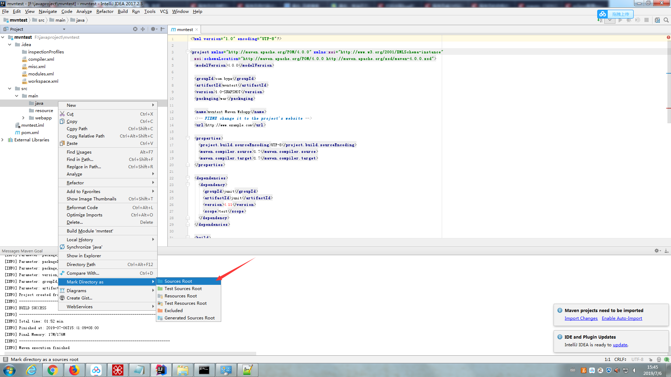The height and width of the screenshot is (377, 671).
Task: Click the Enable Auto-Import link
Action: tap(622, 318)
